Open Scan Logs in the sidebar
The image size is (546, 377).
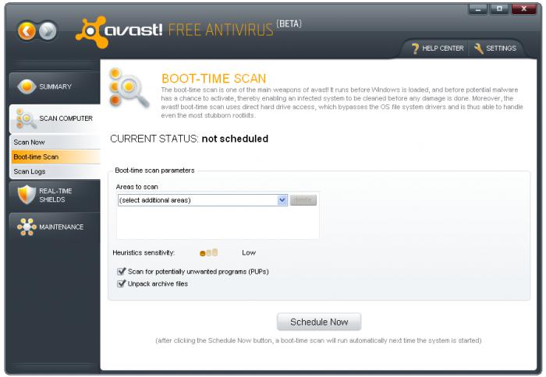(x=55, y=171)
